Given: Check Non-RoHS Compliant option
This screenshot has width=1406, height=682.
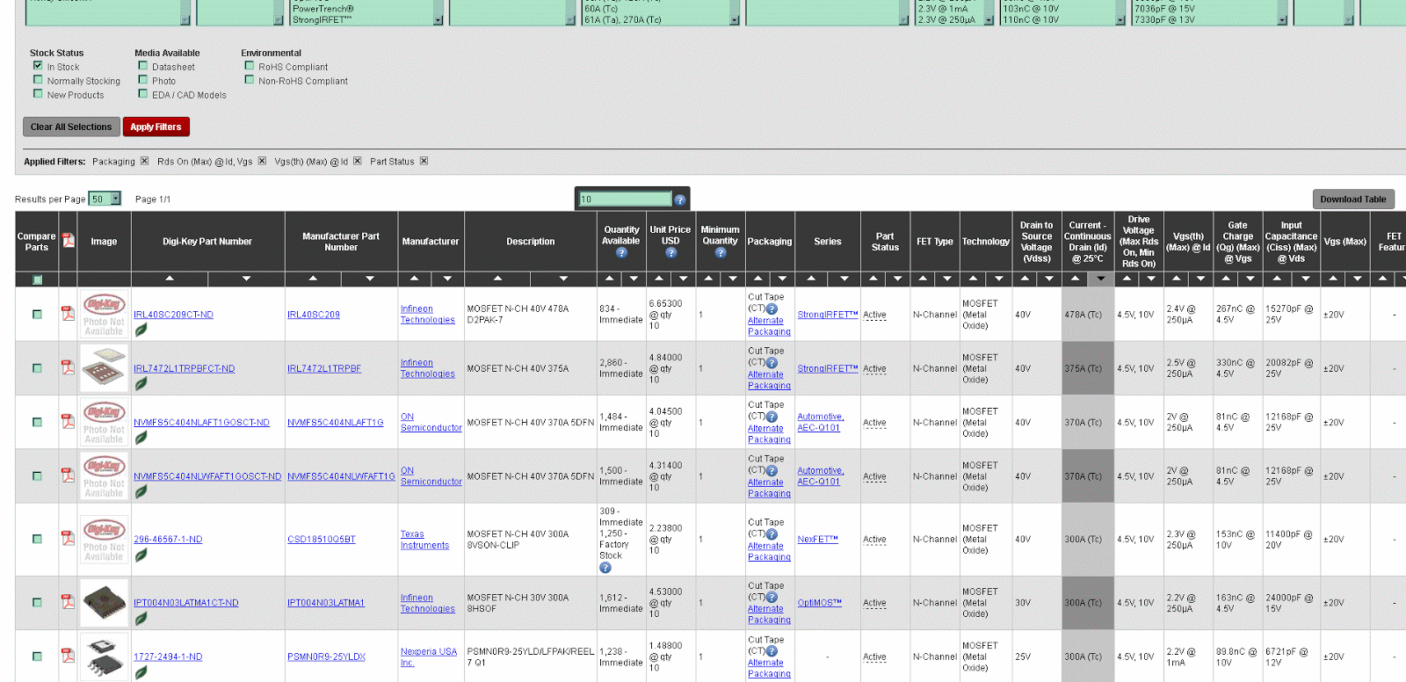Looking at the screenshot, I should click(x=250, y=80).
